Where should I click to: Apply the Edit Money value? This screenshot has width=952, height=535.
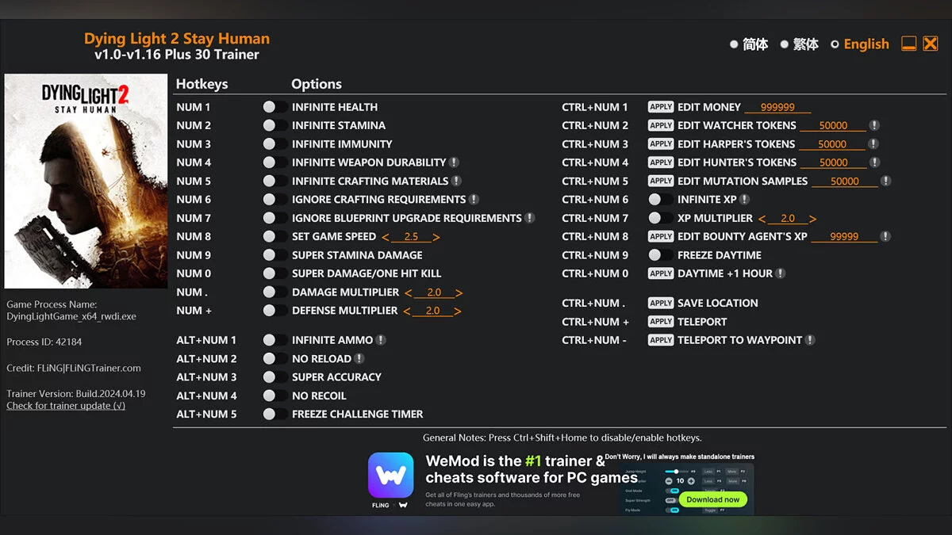click(x=660, y=107)
